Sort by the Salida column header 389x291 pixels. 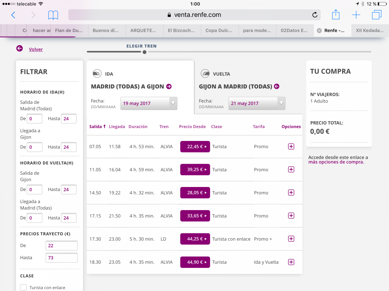[97, 126]
